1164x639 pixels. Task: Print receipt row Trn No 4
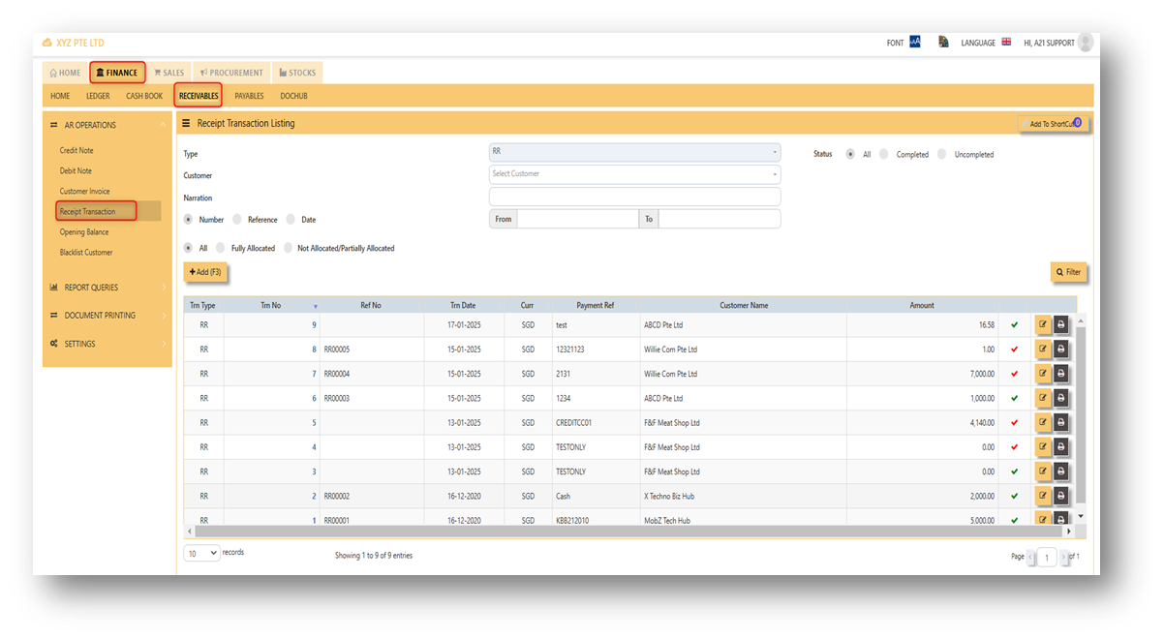click(x=1060, y=446)
